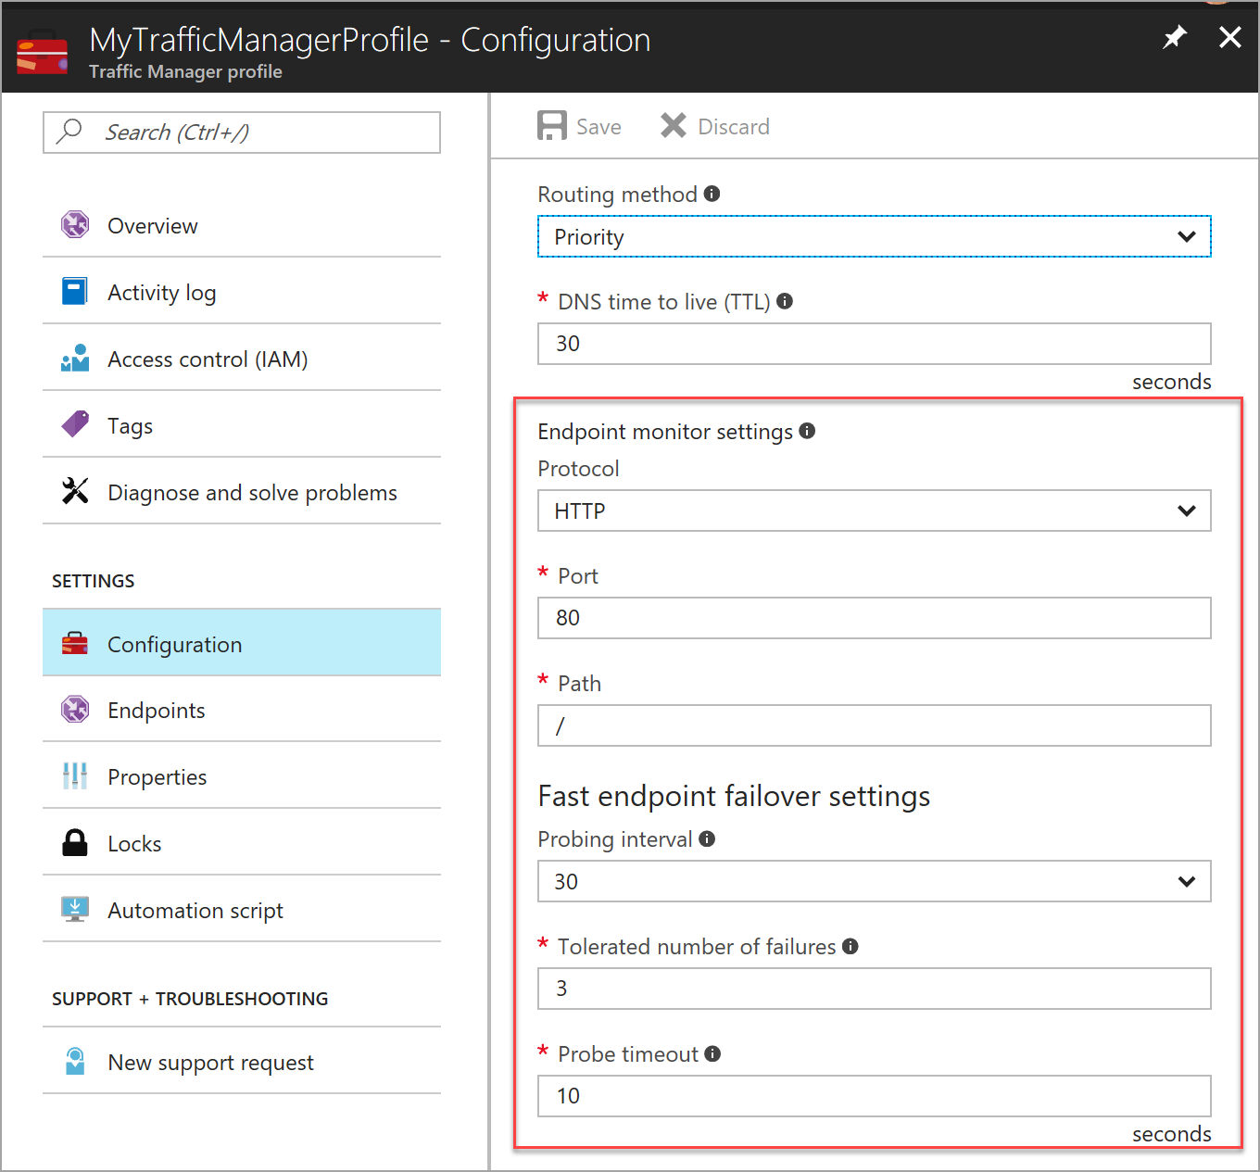Image resolution: width=1260 pixels, height=1172 pixels.
Task: Open the Endpoints settings page
Action: pos(156,711)
